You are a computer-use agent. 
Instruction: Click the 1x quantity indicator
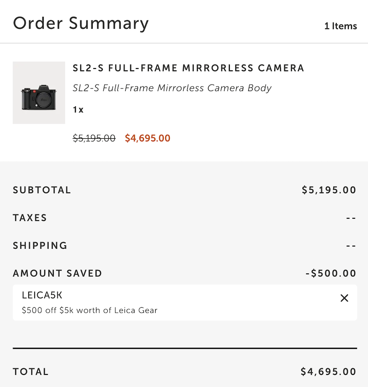pos(77,109)
